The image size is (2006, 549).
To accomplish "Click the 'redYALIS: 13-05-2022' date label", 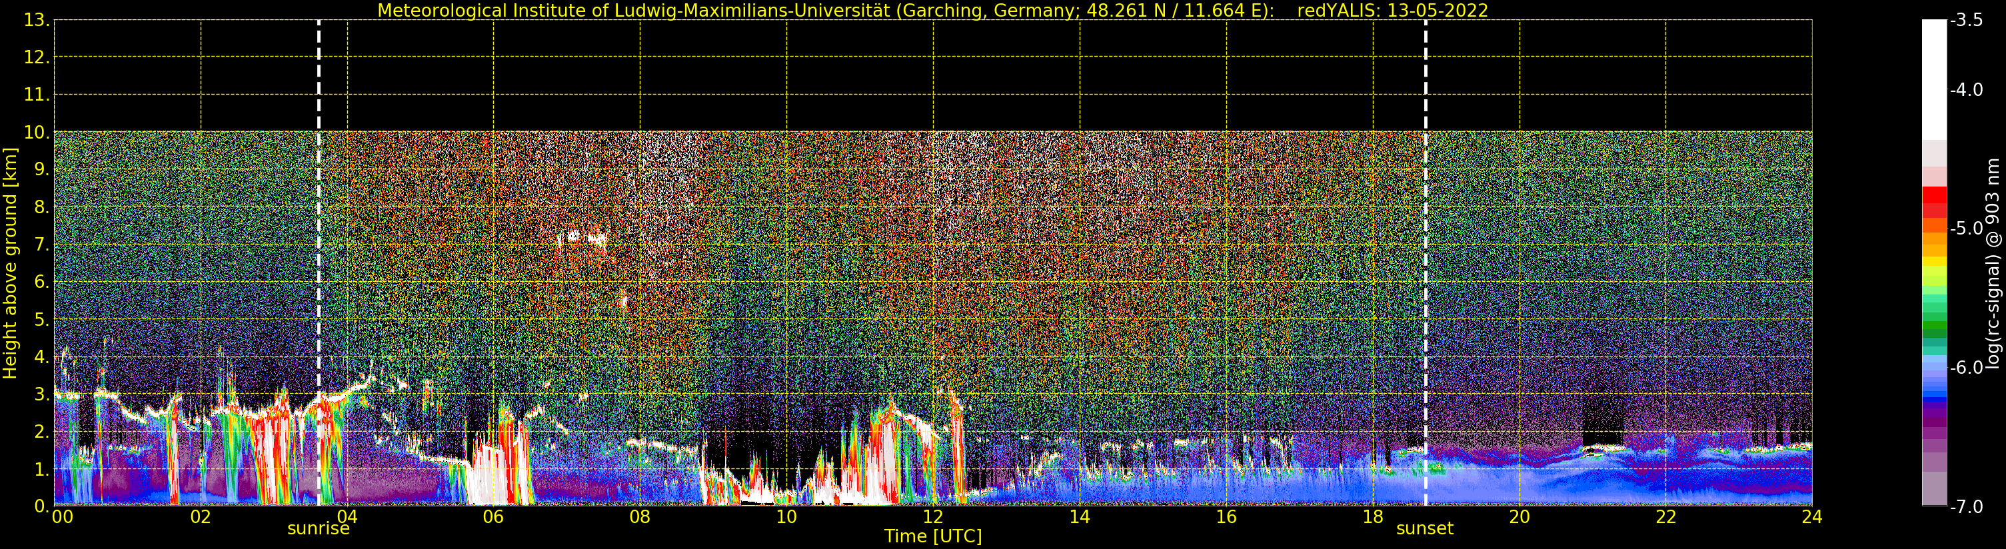I will point(1392,10).
